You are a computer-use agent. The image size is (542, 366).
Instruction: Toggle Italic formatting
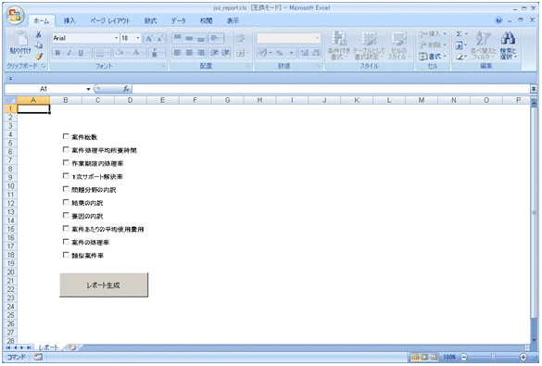[69, 53]
